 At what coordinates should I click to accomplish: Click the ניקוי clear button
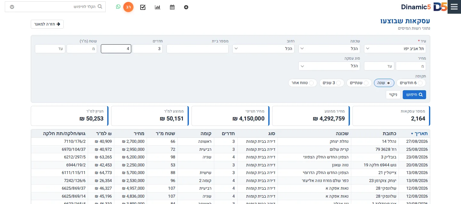pos(393,95)
